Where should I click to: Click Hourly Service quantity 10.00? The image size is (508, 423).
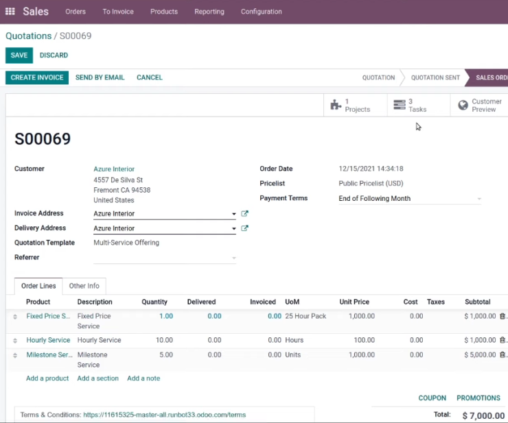(x=164, y=340)
